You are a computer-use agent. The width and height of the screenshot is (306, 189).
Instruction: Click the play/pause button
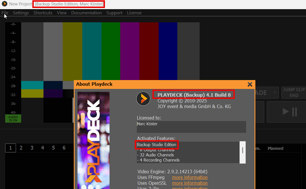290,112
